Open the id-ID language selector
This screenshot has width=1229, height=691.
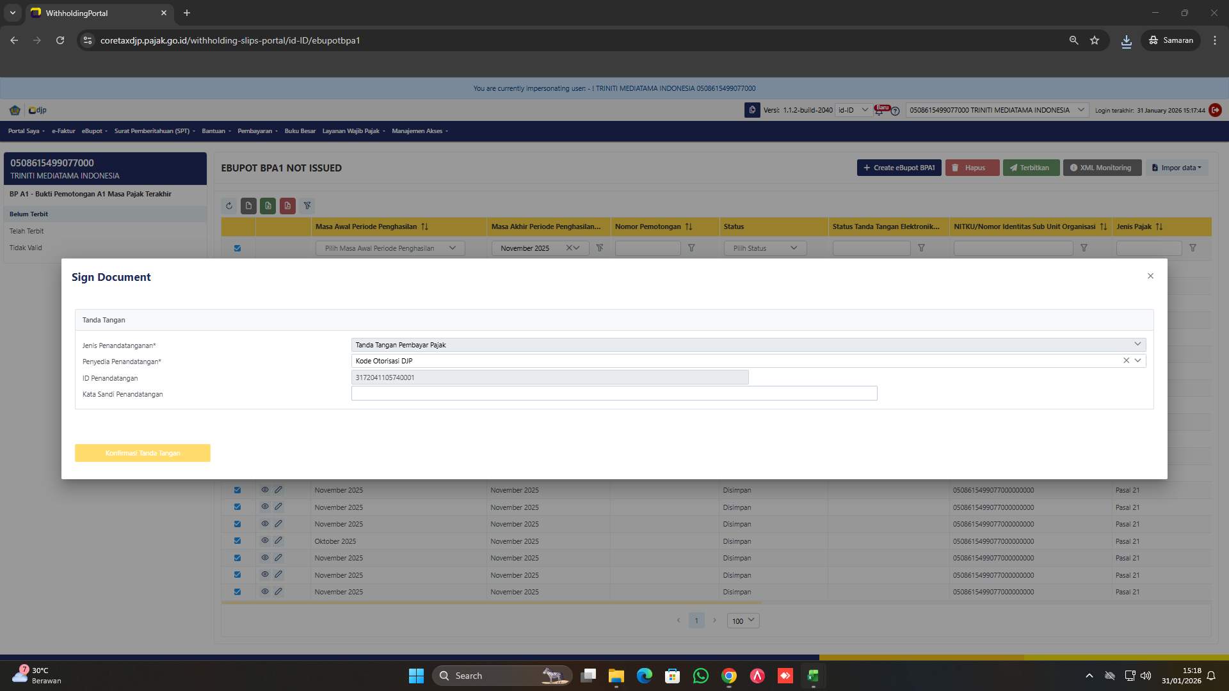click(x=851, y=110)
